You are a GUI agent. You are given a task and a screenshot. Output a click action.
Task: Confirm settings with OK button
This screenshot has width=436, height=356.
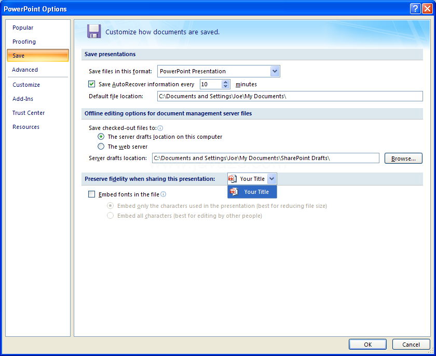pos(367,345)
